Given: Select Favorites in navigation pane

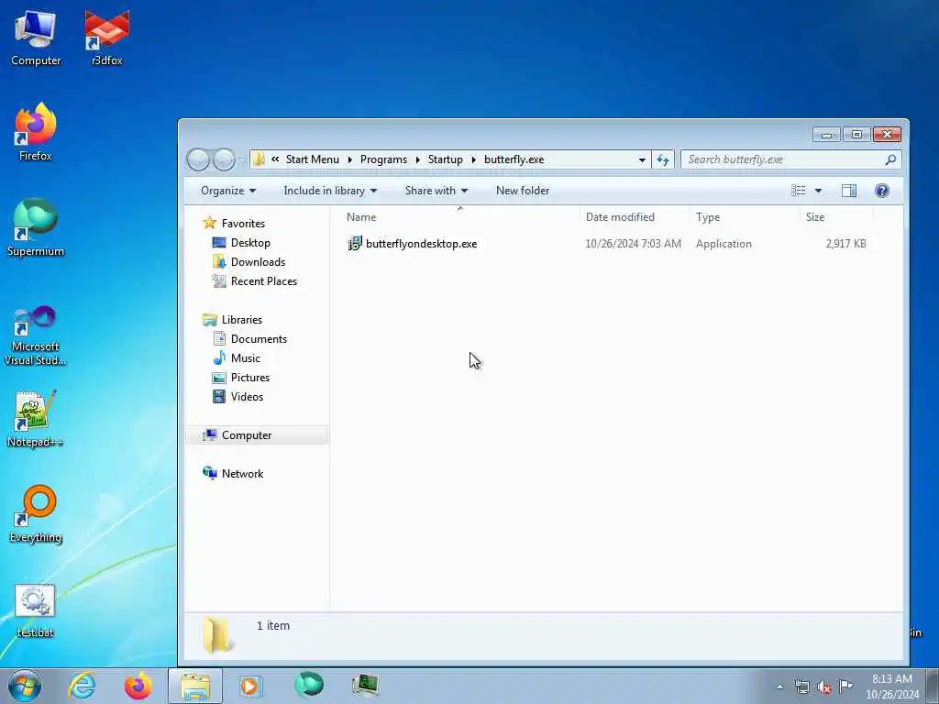Looking at the screenshot, I should pyautogui.click(x=242, y=224).
